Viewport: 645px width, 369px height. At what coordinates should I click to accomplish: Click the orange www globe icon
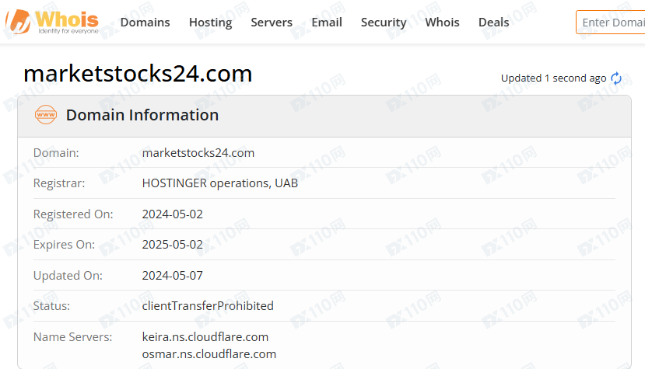coord(46,115)
